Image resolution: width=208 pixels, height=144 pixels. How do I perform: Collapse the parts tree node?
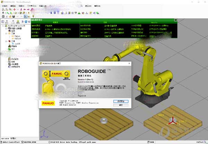click(x=6, y=41)
